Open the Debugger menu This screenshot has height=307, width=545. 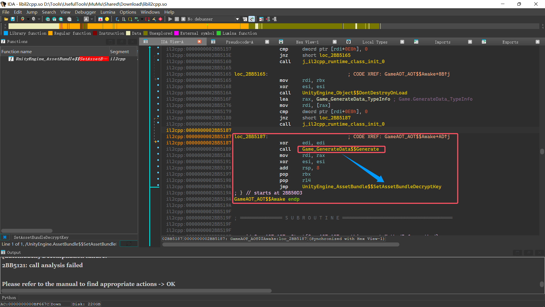coord(85,12)
